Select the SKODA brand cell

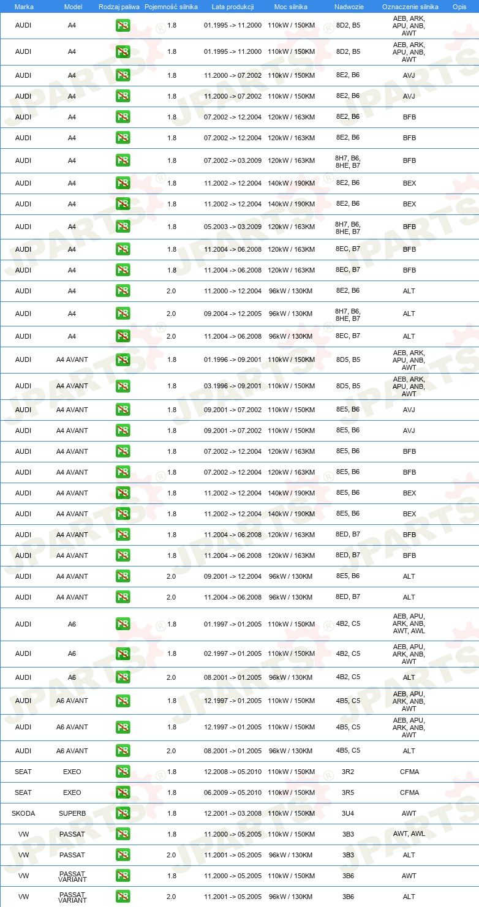click(x=23, y=813)
